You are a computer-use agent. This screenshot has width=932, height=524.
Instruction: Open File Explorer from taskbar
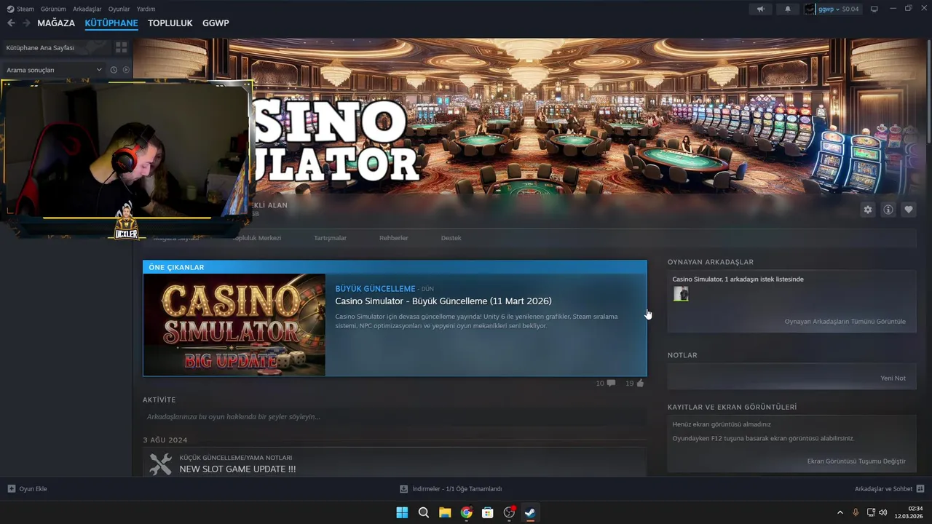pos(445,512)
